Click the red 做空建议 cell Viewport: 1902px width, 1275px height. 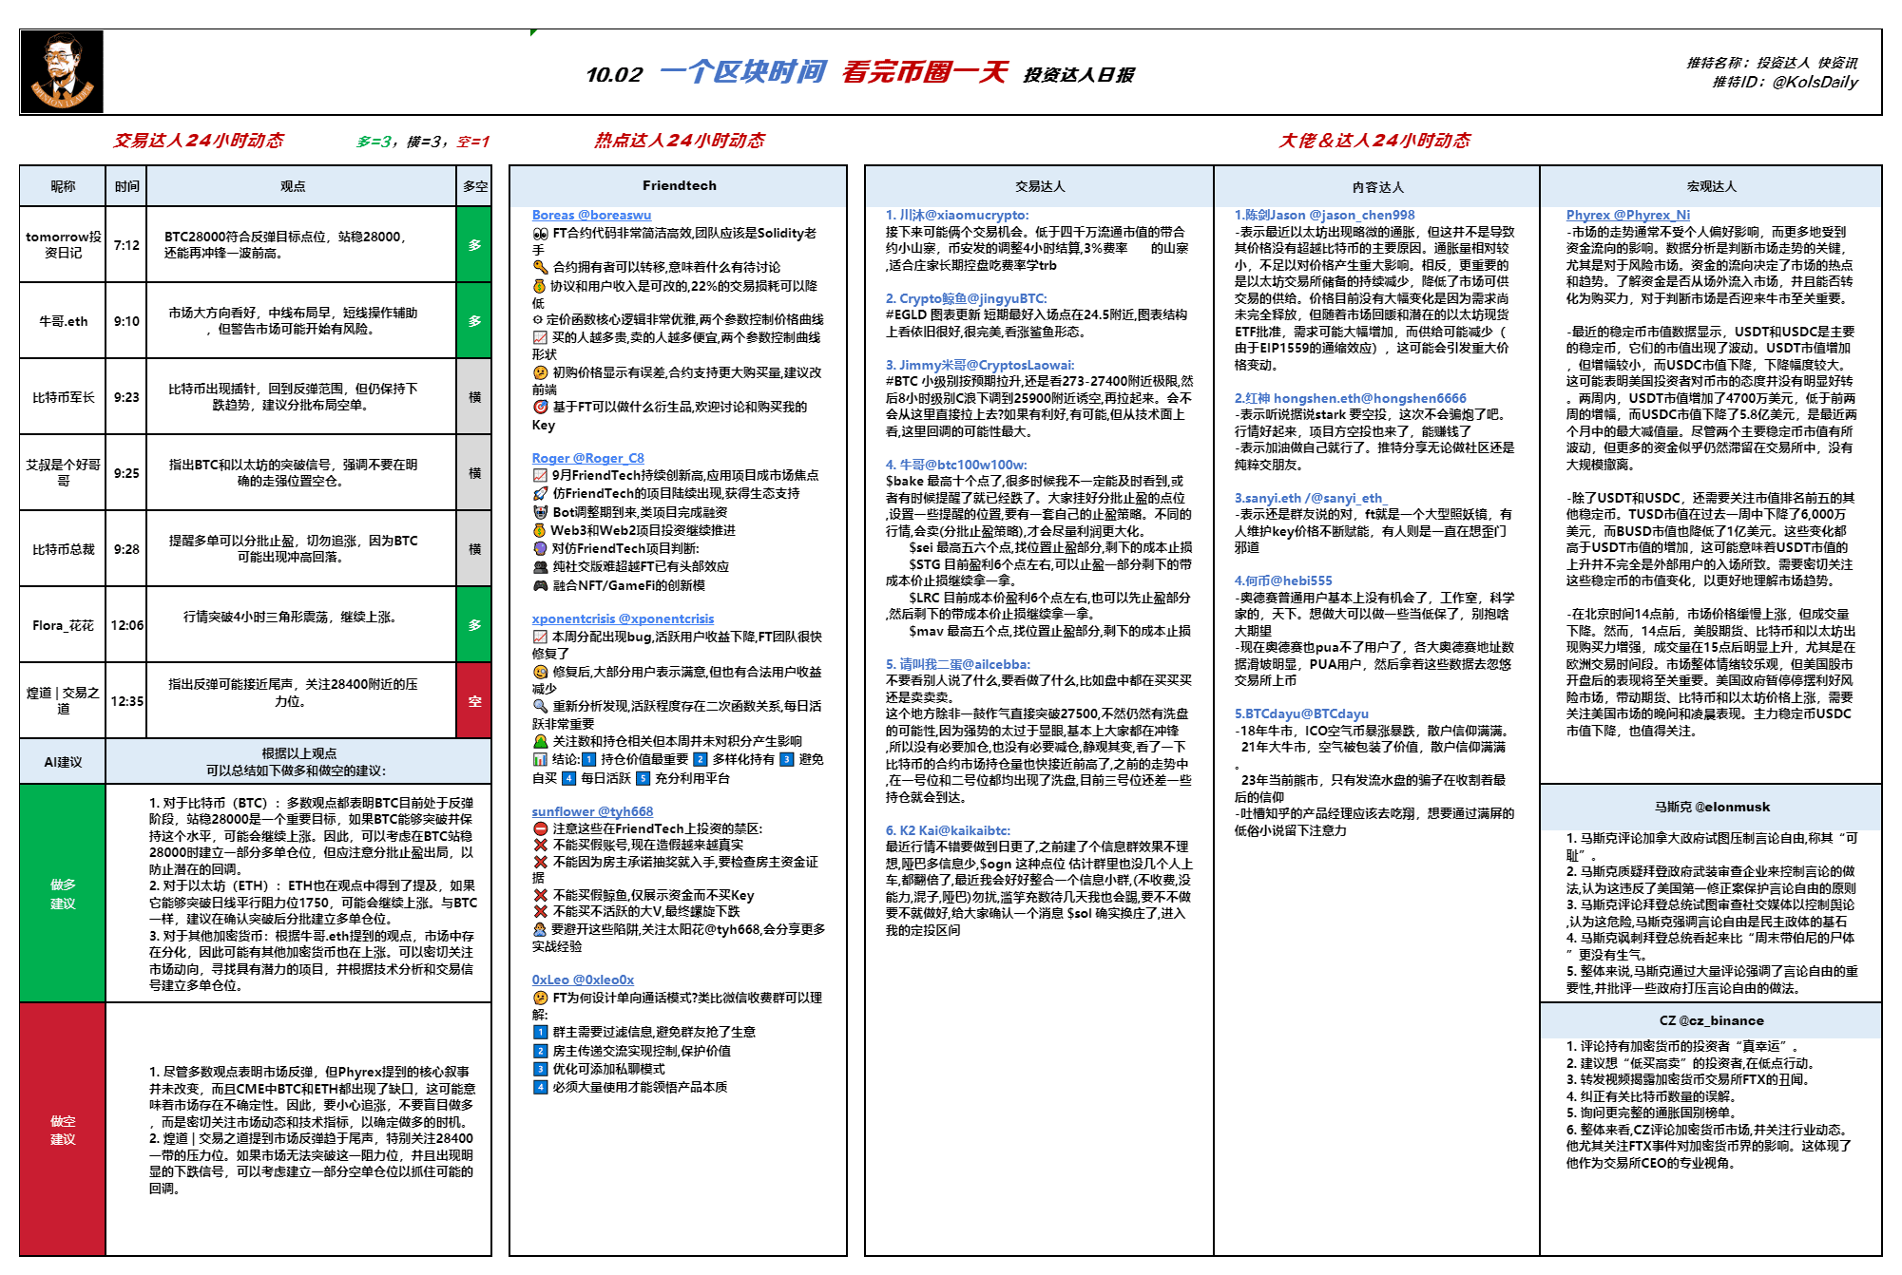[63, 1130]
